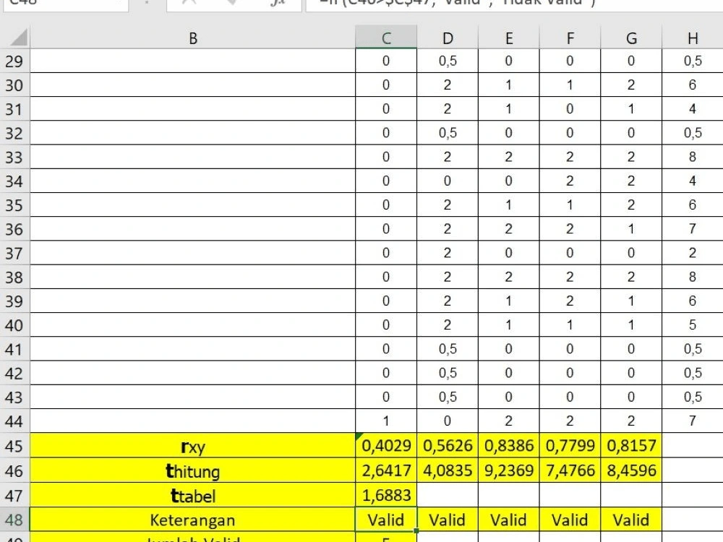This screenshot has height=542, width=723.
Task: Select cell with value 0,8386
Action: point(508,445)
